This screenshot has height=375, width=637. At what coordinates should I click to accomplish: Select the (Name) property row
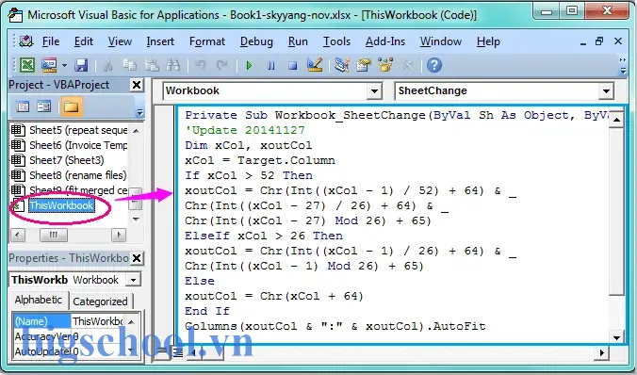(x=68, y=321)
